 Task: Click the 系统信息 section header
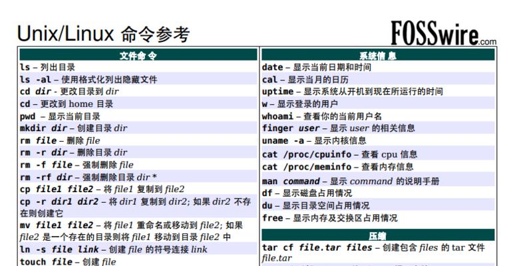(x=378, y=55)
